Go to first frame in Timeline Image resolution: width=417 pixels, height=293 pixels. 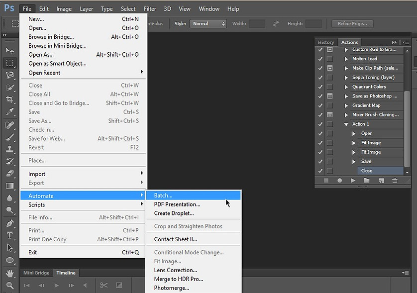[x=27, y=286]
